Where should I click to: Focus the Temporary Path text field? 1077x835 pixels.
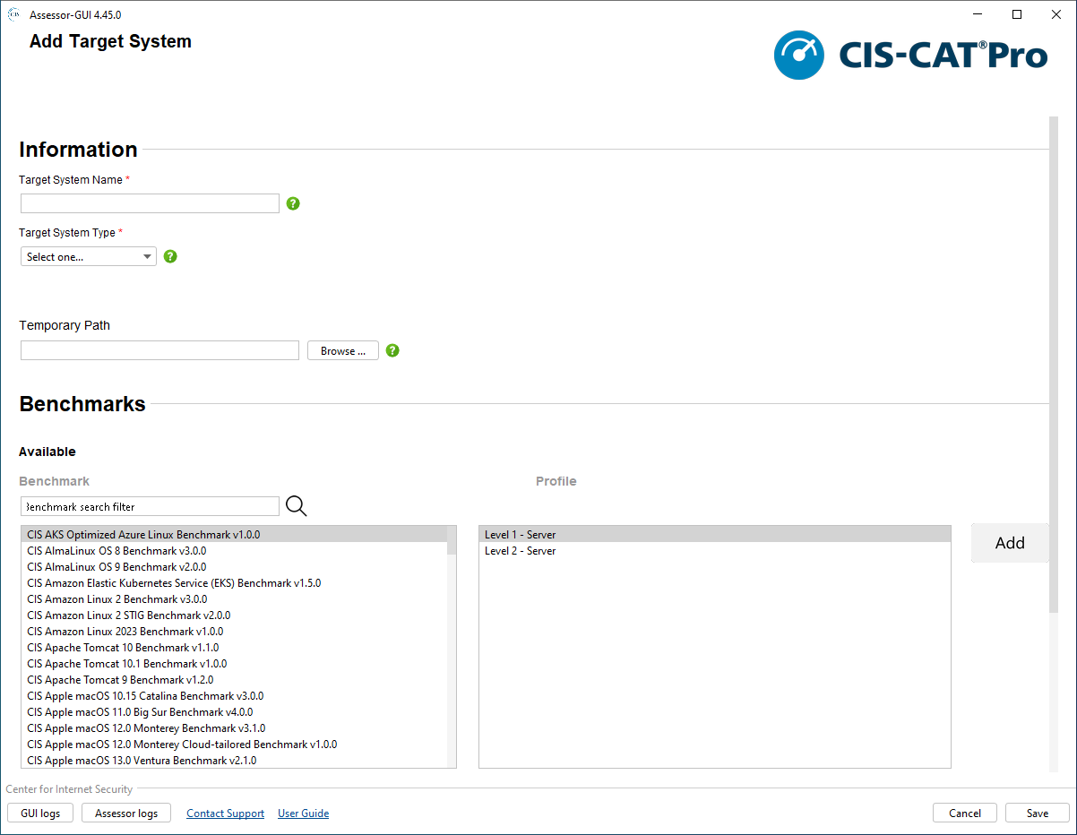[159, 350]
